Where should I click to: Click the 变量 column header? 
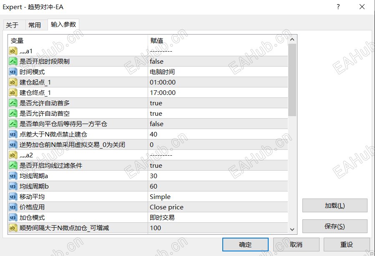pos(78,40)
